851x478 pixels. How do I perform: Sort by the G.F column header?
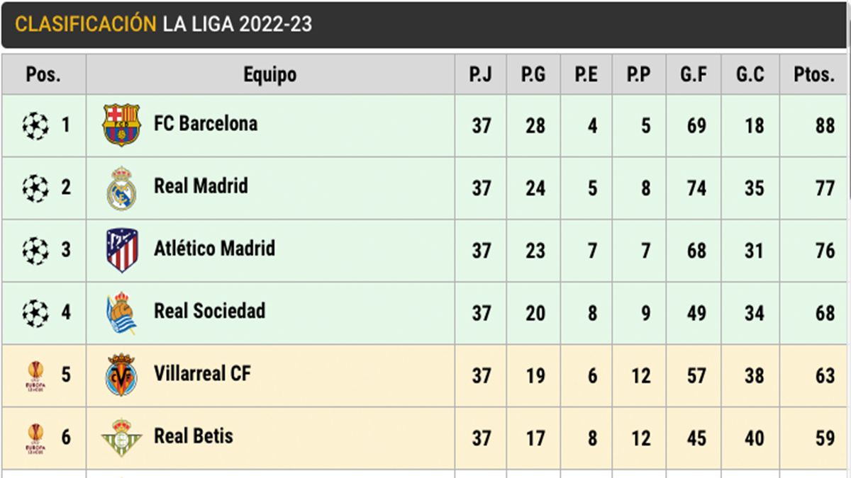[x=694, y=74]
